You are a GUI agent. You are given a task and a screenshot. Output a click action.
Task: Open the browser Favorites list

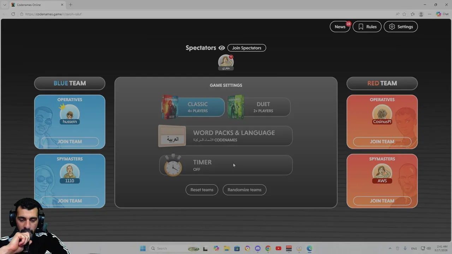tap(412, 14)
